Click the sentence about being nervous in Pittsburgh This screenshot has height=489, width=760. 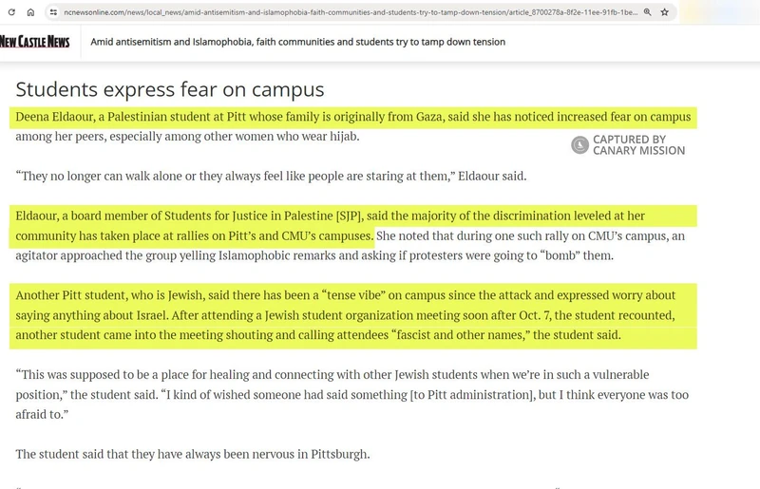(x=192, y=453)
